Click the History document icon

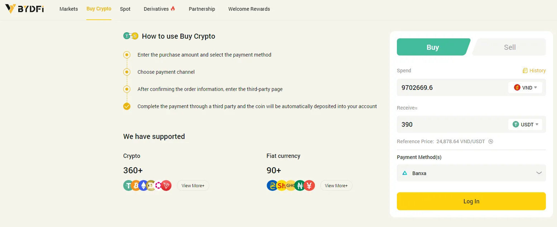click(525, 71)
